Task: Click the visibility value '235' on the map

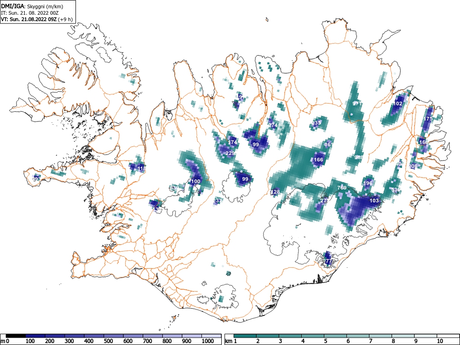Action: coord(316,123)
